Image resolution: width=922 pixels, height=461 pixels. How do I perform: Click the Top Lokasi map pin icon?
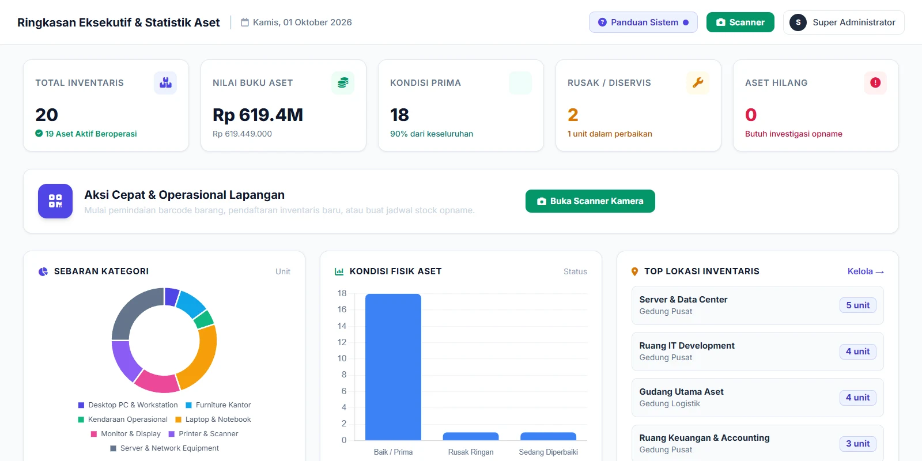click(634, 271)
